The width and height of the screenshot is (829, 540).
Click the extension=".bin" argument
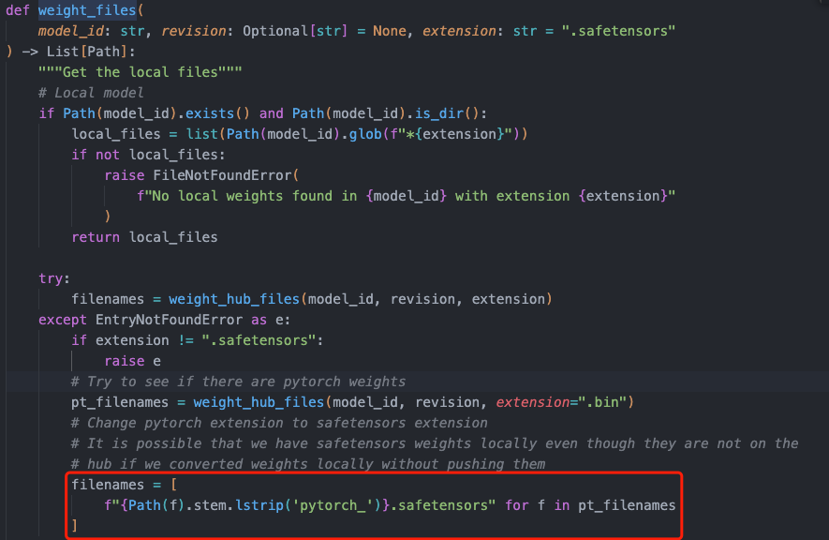pos(561,402)
